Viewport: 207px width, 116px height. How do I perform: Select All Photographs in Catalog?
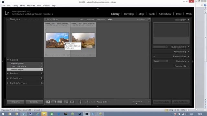click(25, 63)
